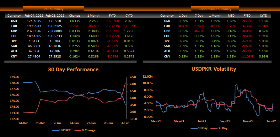
Task: Click the 30 Day Performance chart title
Action: pos(73,69)
